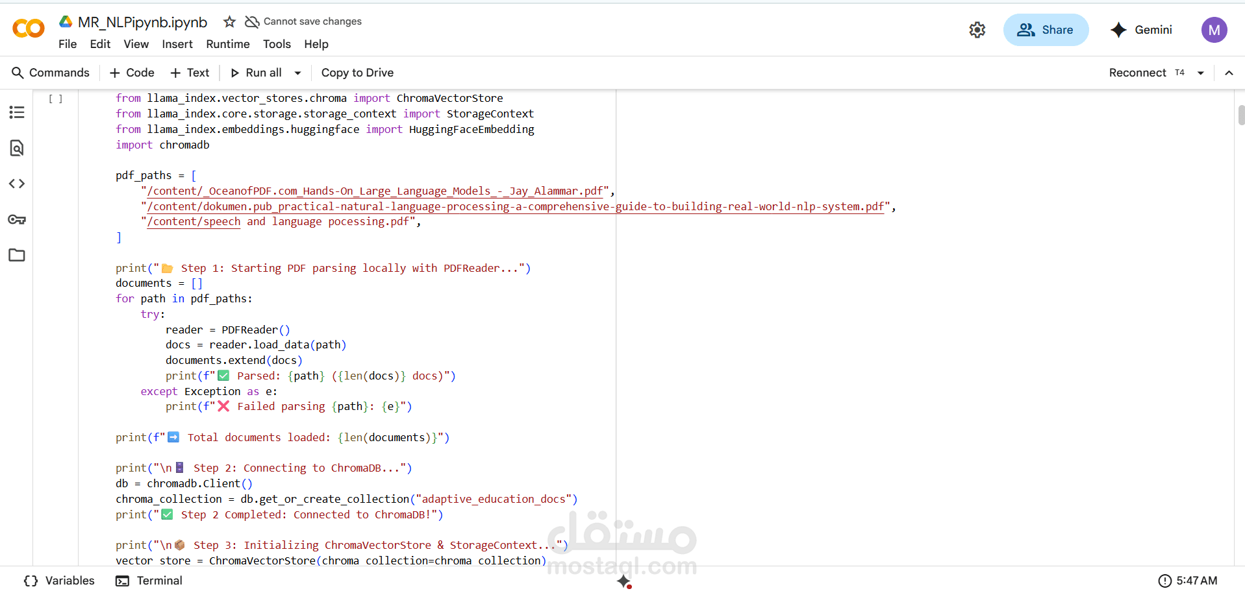1245x591 pixels.
Task: Click the "pdf_paths = [" assignment line
Action: [156, 175]
